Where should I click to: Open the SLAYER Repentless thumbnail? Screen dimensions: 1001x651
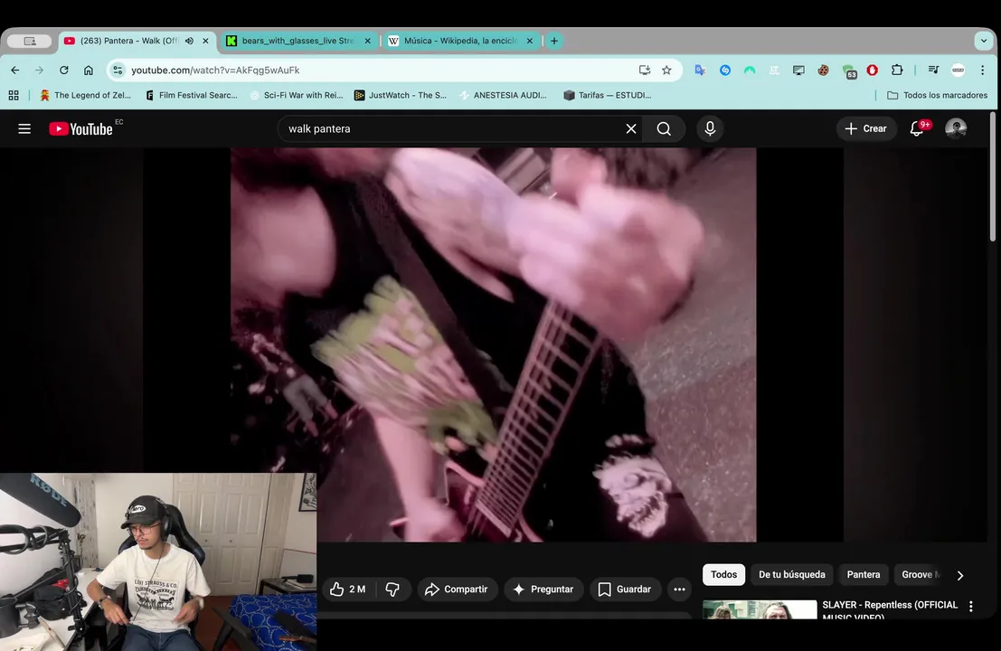click(x=760, y=609)
